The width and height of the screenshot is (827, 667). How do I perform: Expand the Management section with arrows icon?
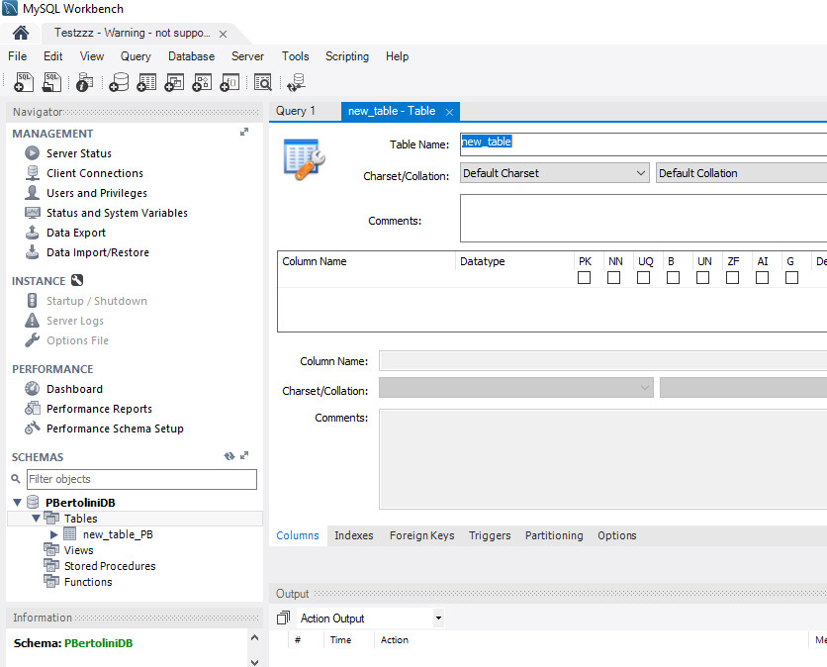point(244,132)
